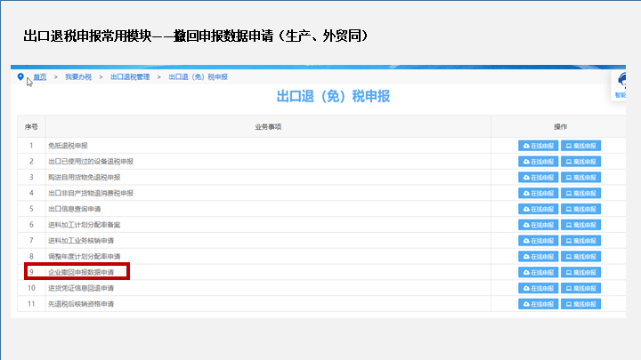Start 在线申报 for 出口已使用过的设备退税申报

click(538, 162)
